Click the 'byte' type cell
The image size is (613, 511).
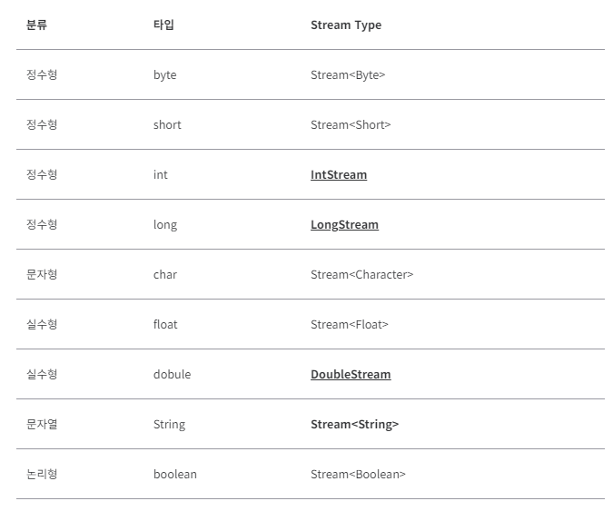point(164,75)
